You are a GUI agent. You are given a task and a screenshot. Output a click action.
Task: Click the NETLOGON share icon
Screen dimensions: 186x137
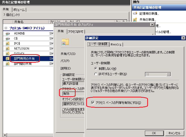pos(8,48)
